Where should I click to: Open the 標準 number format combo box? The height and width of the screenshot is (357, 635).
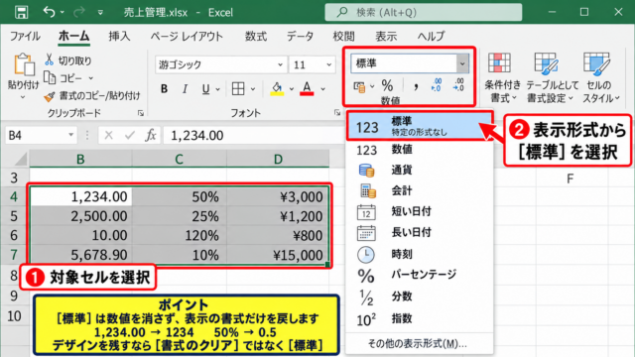tap(410, 63)
